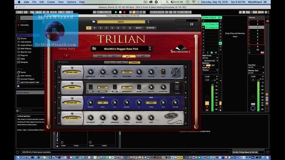Open ABLETON ADDICT MEI folder in browser
Screen dimensions: 285x160
[x=28, y=82]
